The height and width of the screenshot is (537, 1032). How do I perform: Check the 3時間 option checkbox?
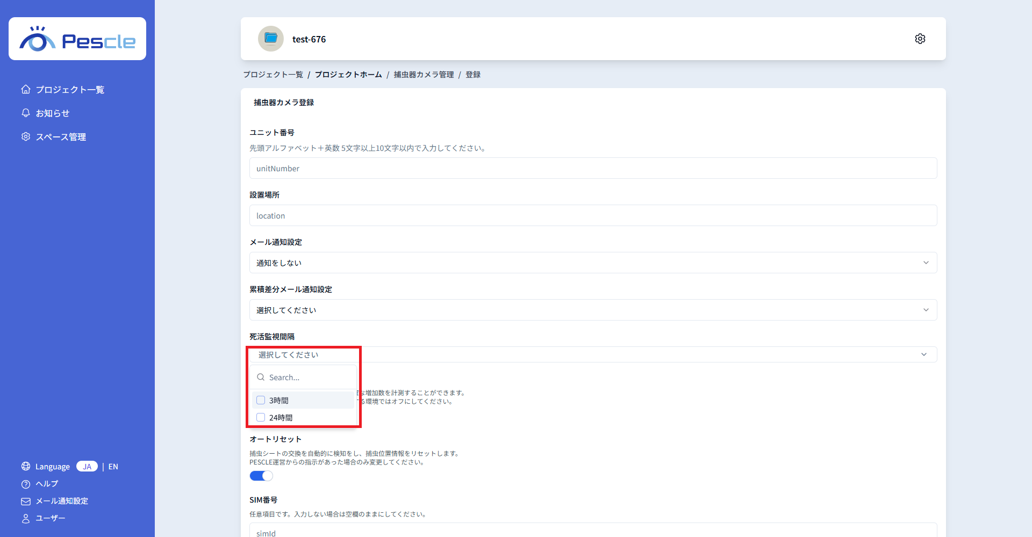coord(261,400)
